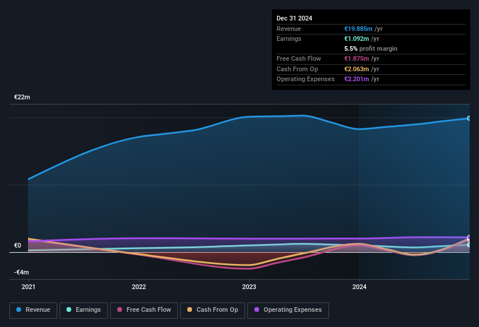The height and width of the screenshot is (327, 479).
Task: Toggle the Operating Expenses legend button
Action: [x=288, y=311]
